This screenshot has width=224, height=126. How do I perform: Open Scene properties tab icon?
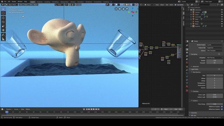187,59
